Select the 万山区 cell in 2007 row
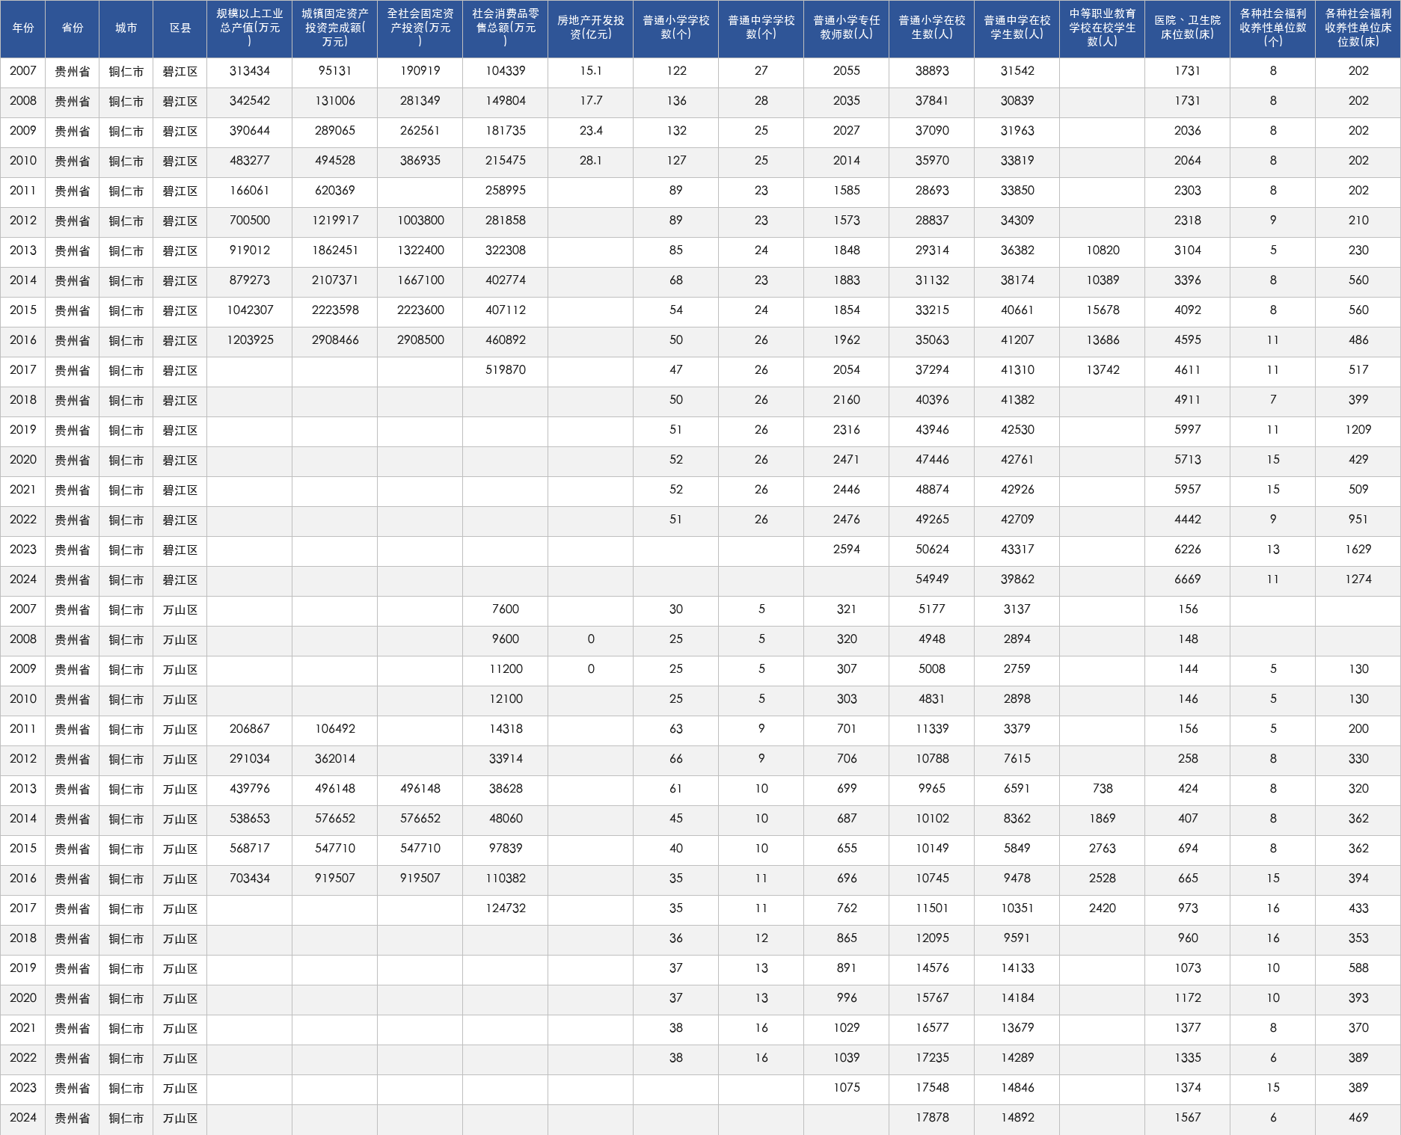1401x1135 pixels. (180, 610)
